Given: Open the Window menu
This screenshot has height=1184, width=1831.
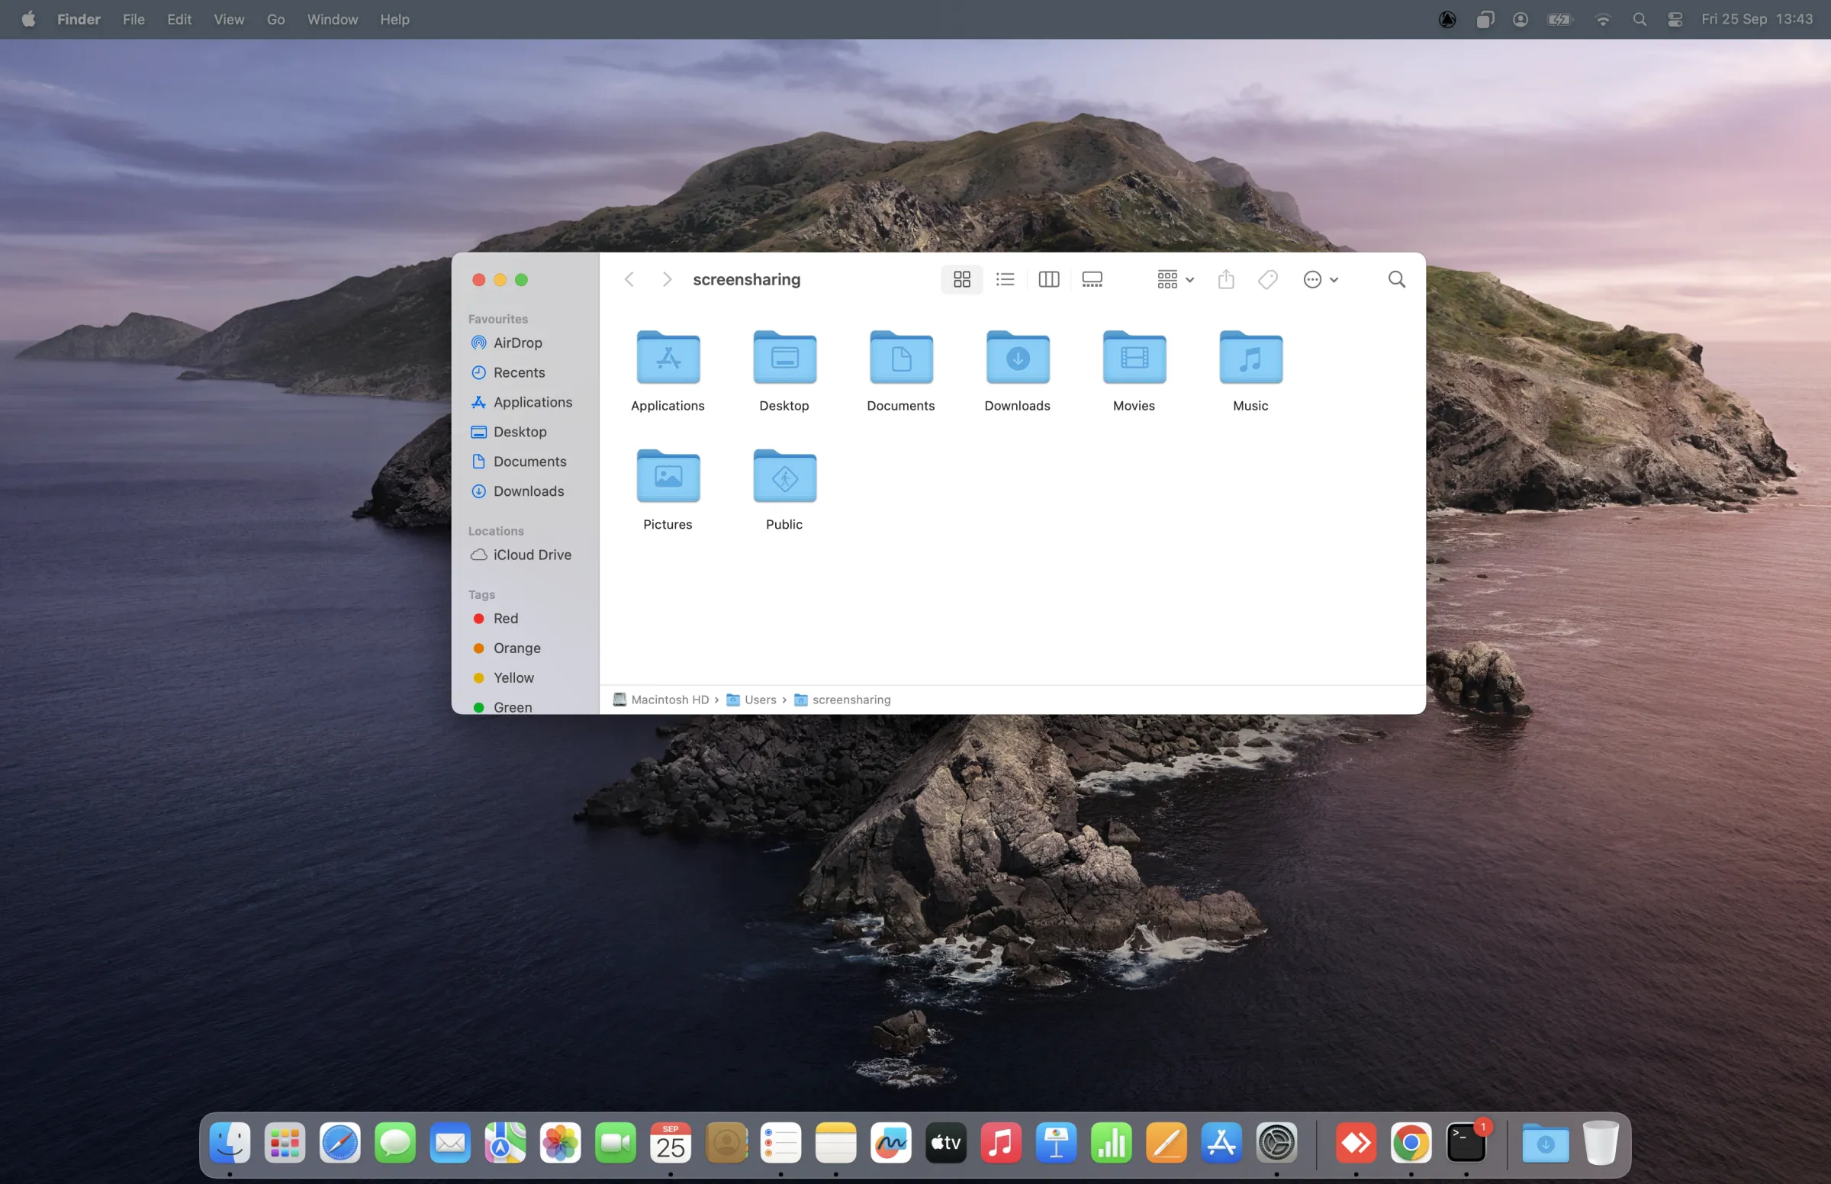Looking at the screenshot, I should (x=332, y=19).
